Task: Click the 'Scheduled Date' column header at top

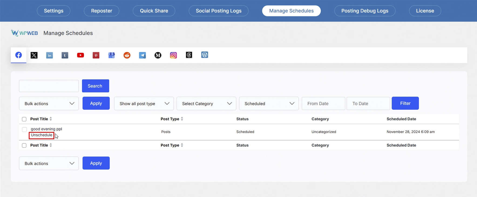Action: pyautogui.click(x=401, y=119)
